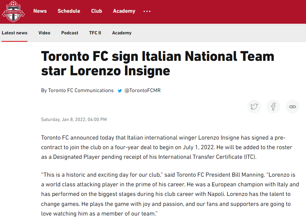Switch to the Video tab
The image size is (306, 220).
click(44, 33)
